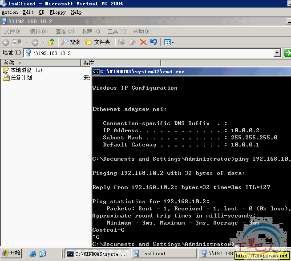Click the 开始 Start button
The height and width of the screenshot is (261, 291).
12,253
